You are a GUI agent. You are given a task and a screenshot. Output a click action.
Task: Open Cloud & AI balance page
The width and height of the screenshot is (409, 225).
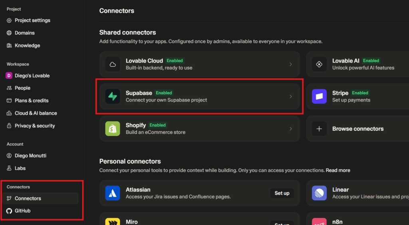40,113
